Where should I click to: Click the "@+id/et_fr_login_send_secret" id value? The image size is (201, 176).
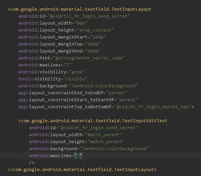tap(98, 128)
